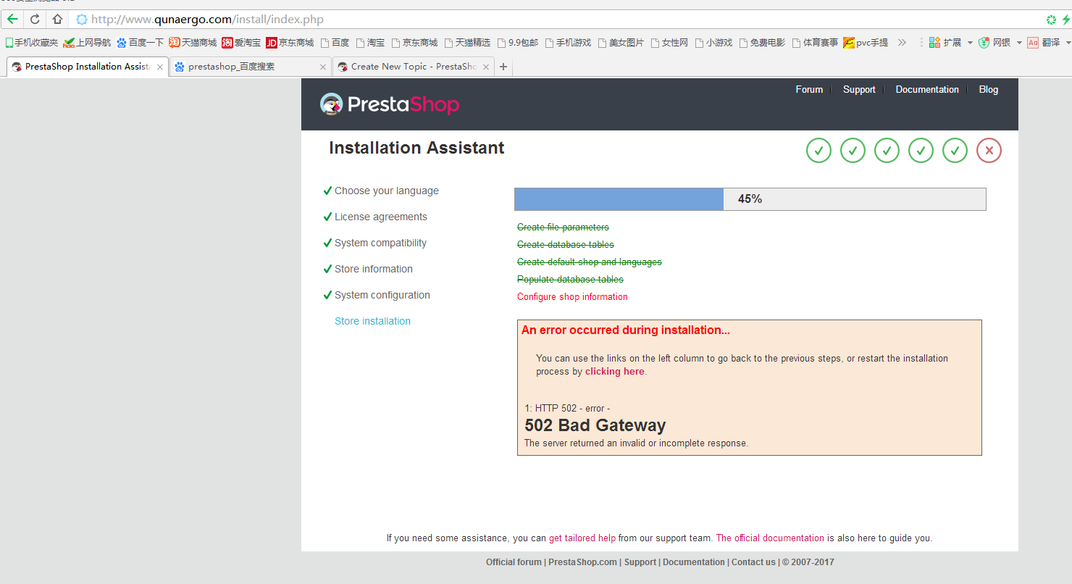Click the red X step circle
This screenshot has width=1072, height=584.
pos(989,151)
